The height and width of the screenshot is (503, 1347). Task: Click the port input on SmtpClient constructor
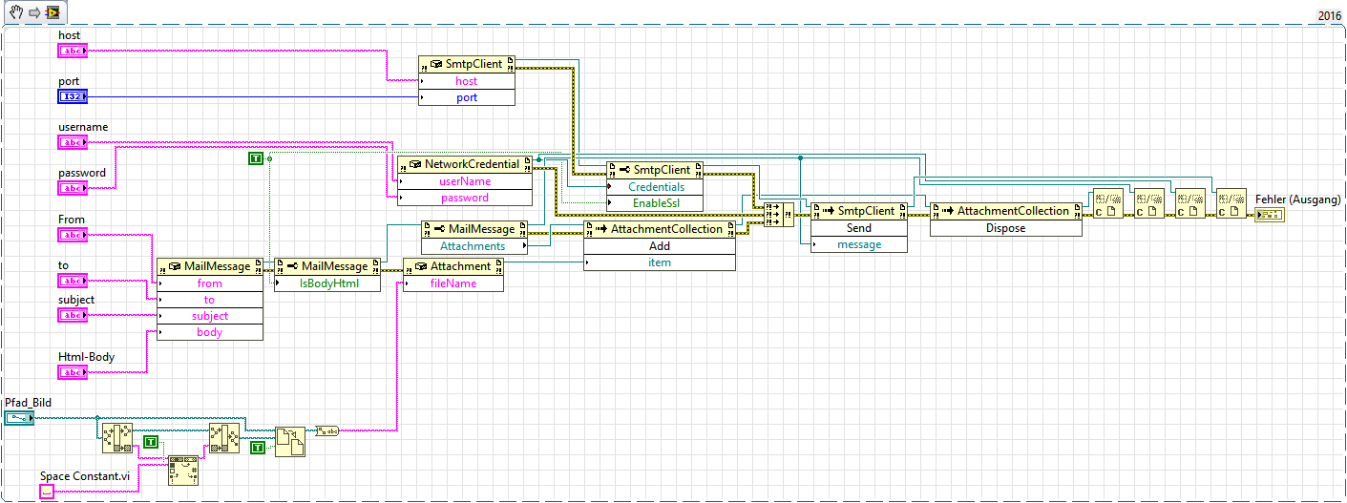(x=467, y=97)
